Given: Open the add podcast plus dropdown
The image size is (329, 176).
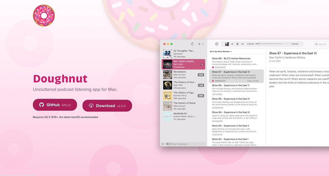Looking at the screenshot, I should [201, 44].
